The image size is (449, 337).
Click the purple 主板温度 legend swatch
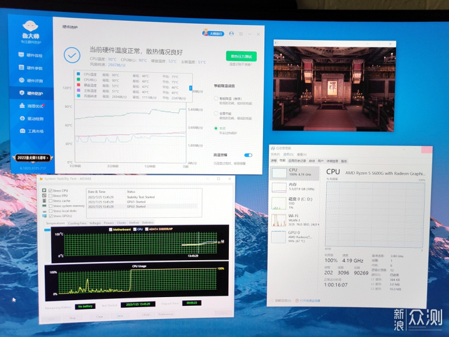pos(78,90)
